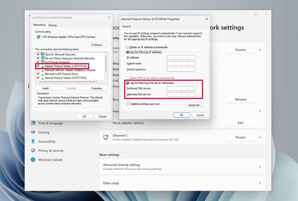
Task: Uncheck Client for Microsoft Networks
Action: pyautogui.click(x=38, y=54)
